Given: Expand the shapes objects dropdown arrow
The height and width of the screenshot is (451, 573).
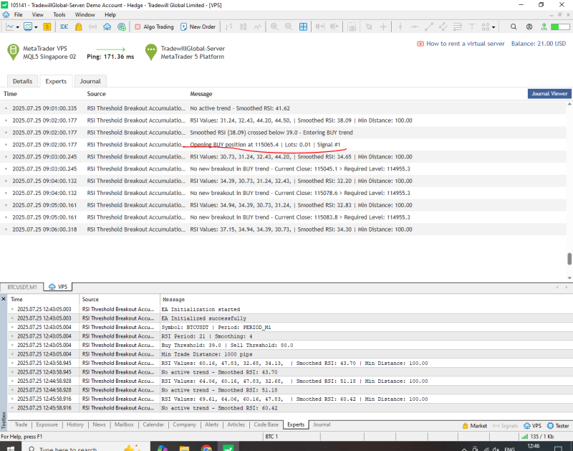Looking at the screenshot, I should click(493, 27).
